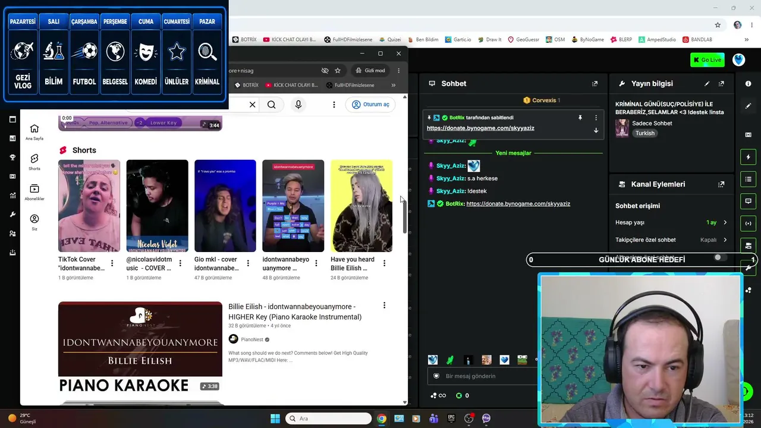Open Chrome from the taskbar

(382, 418)
